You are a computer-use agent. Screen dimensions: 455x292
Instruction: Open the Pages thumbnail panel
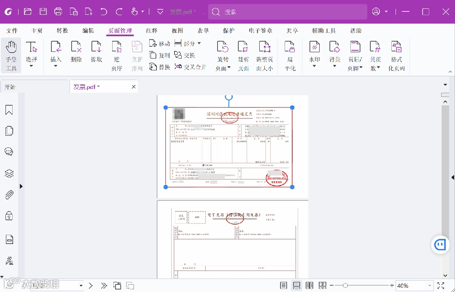coord(9,131)
